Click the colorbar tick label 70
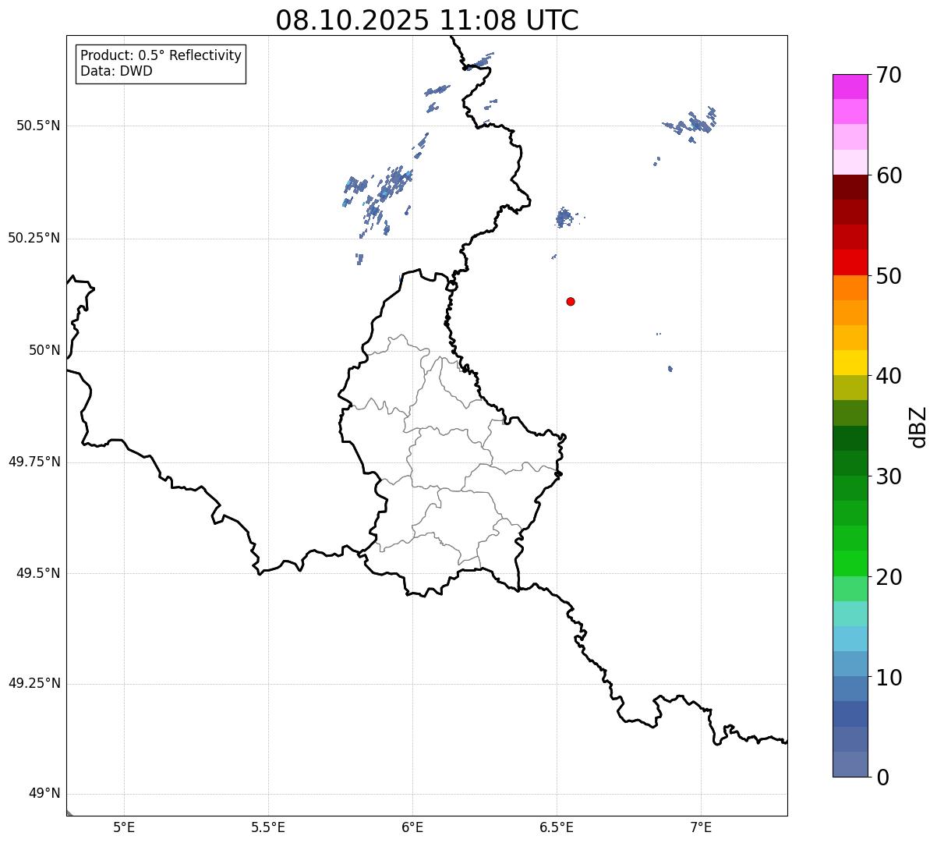This screenshot has height=843, width=937. 888,75
